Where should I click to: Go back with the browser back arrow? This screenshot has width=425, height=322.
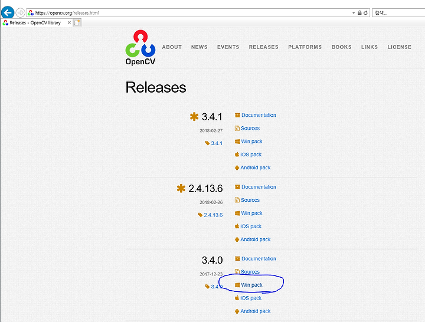pyautogui.click(x=8, y=12)
